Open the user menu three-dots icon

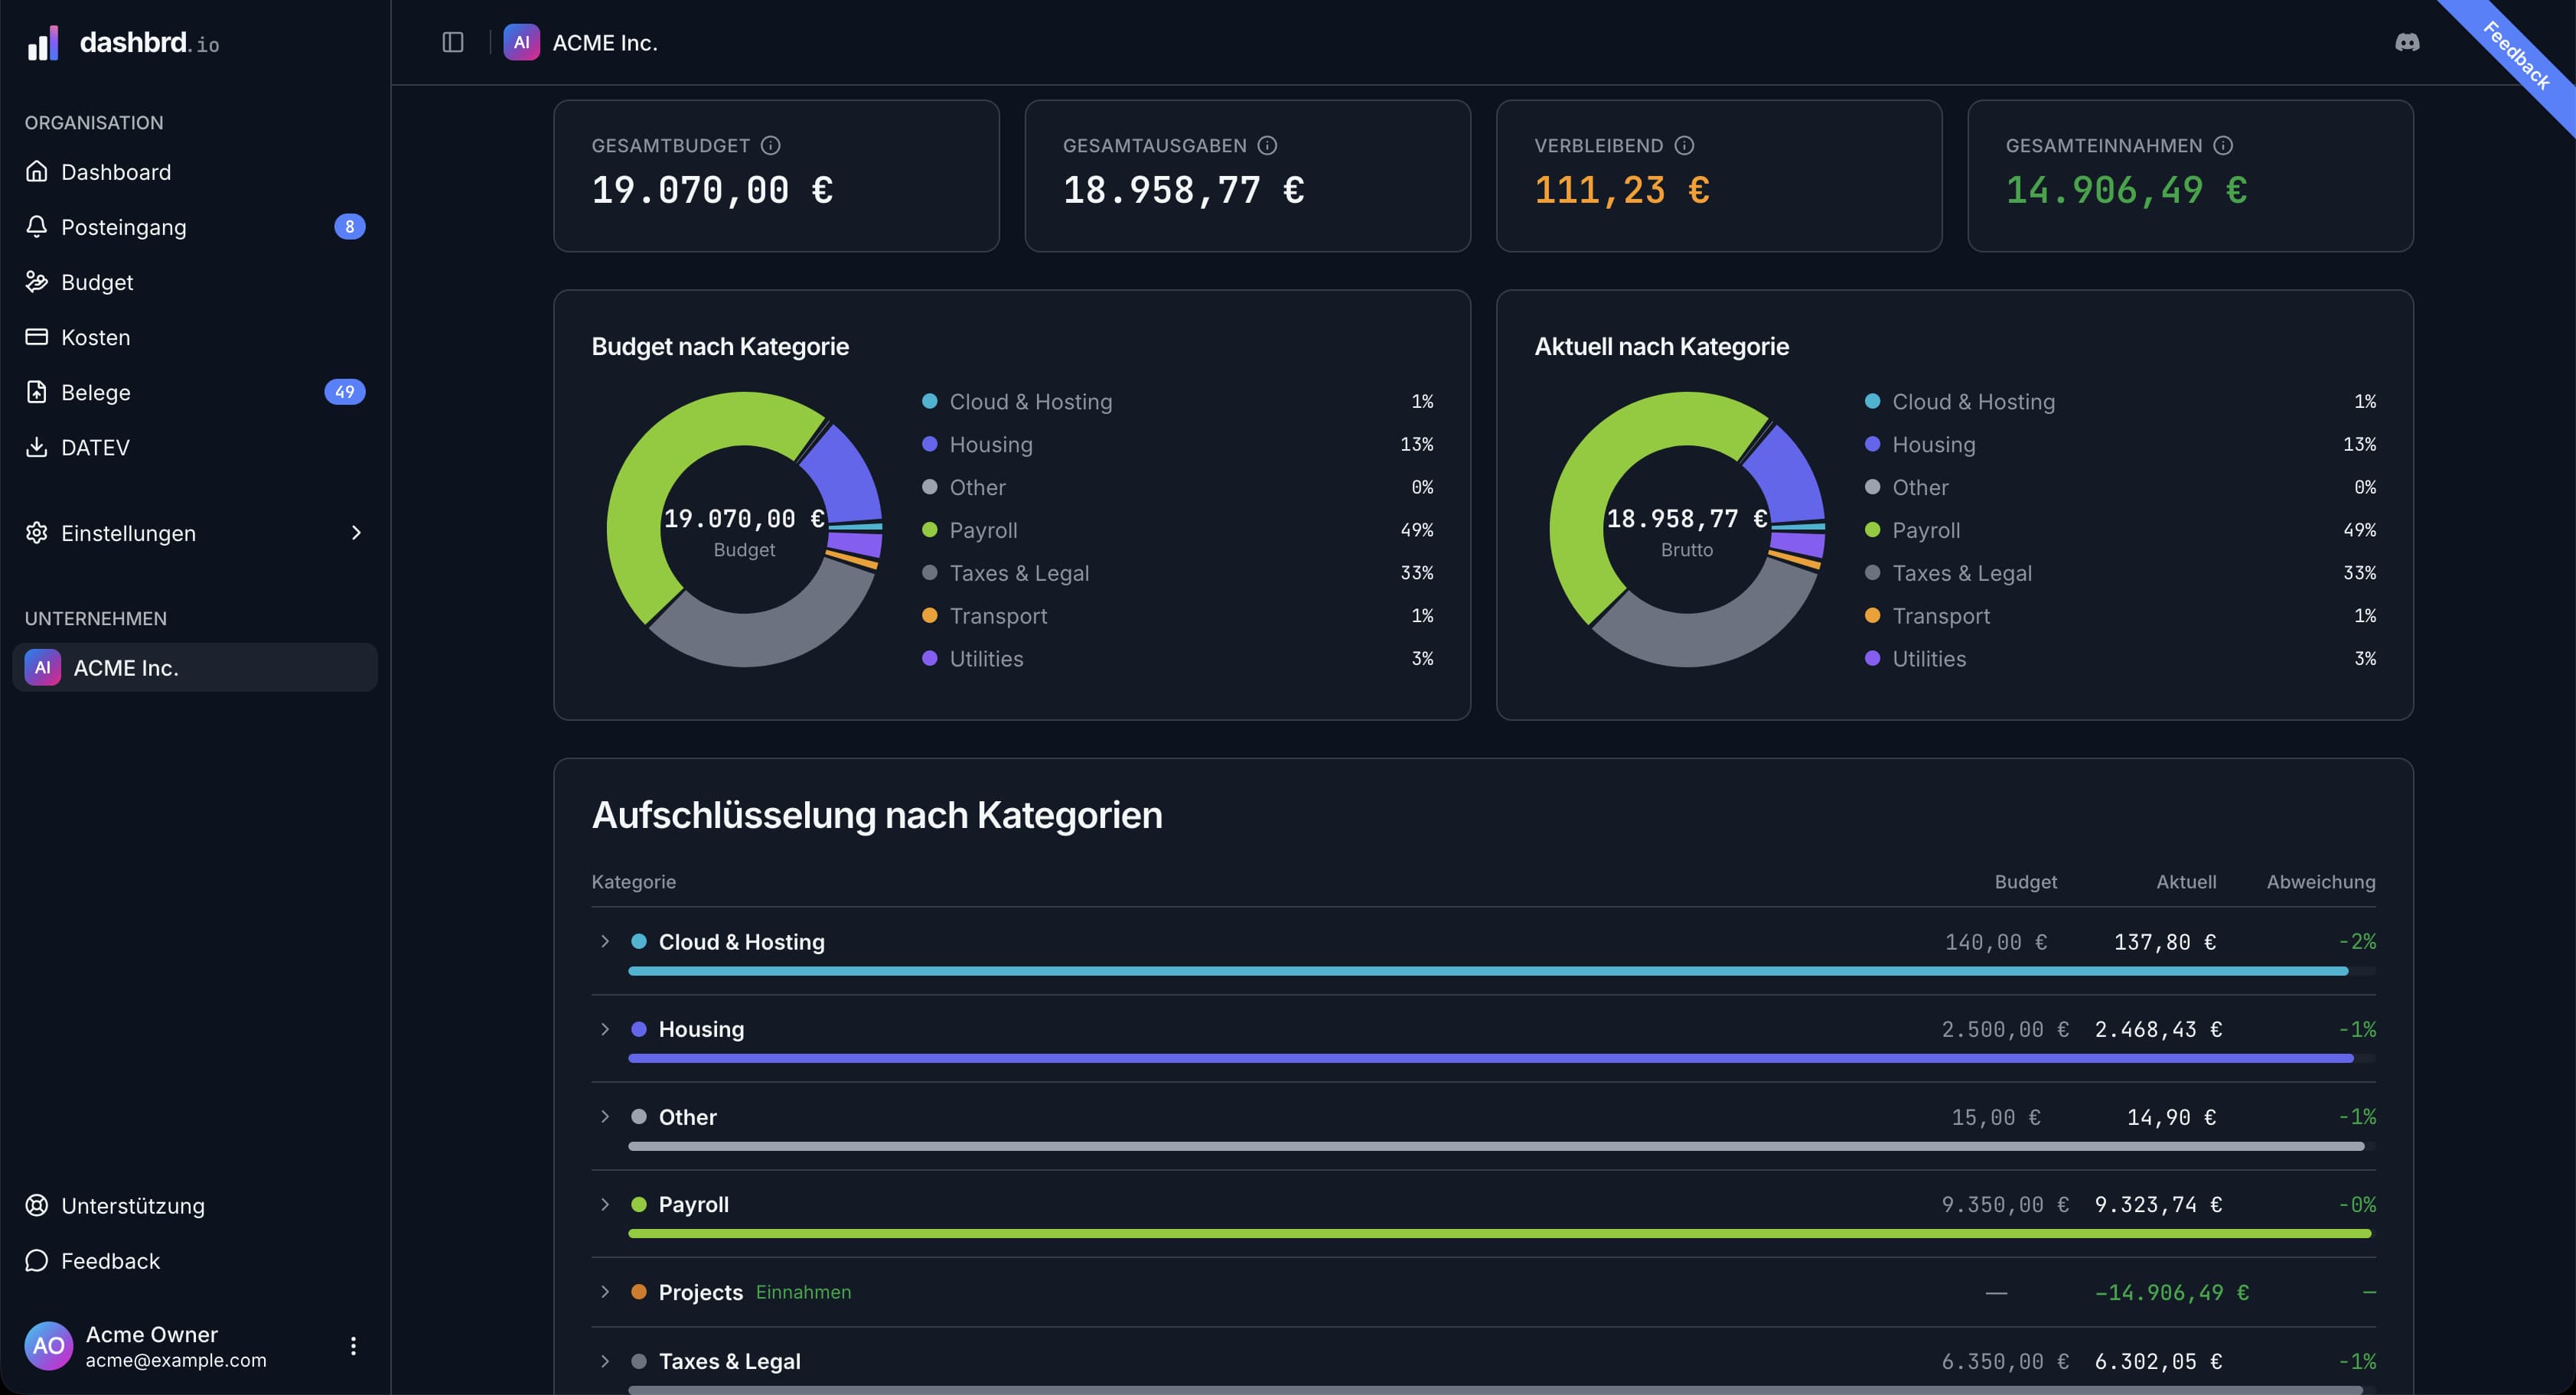click(353, 1346)
